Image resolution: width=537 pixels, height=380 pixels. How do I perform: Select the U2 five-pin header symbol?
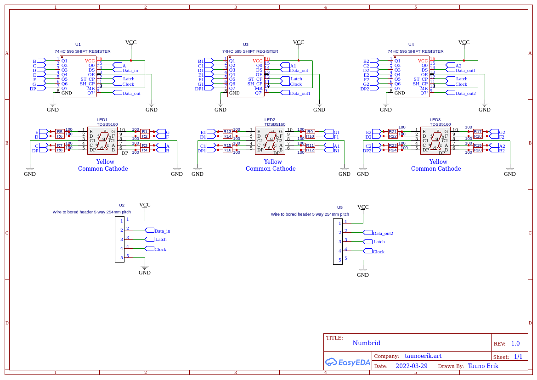(x=119, y=239)
